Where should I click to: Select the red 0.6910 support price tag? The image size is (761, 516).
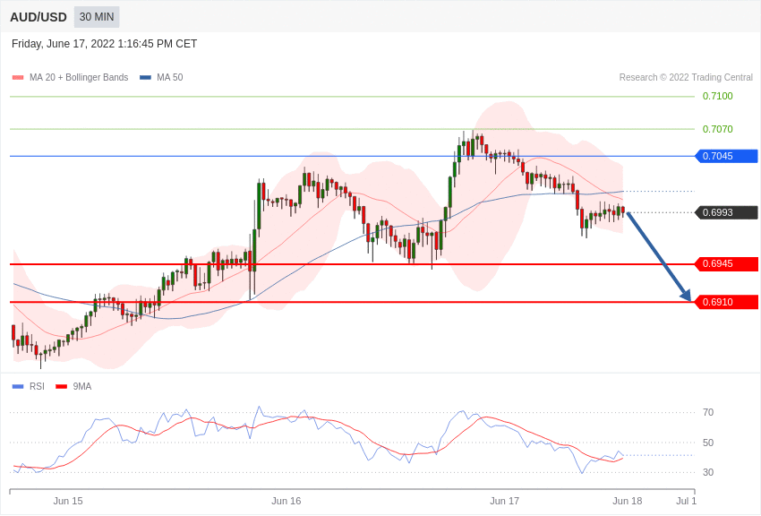[726, 303]
